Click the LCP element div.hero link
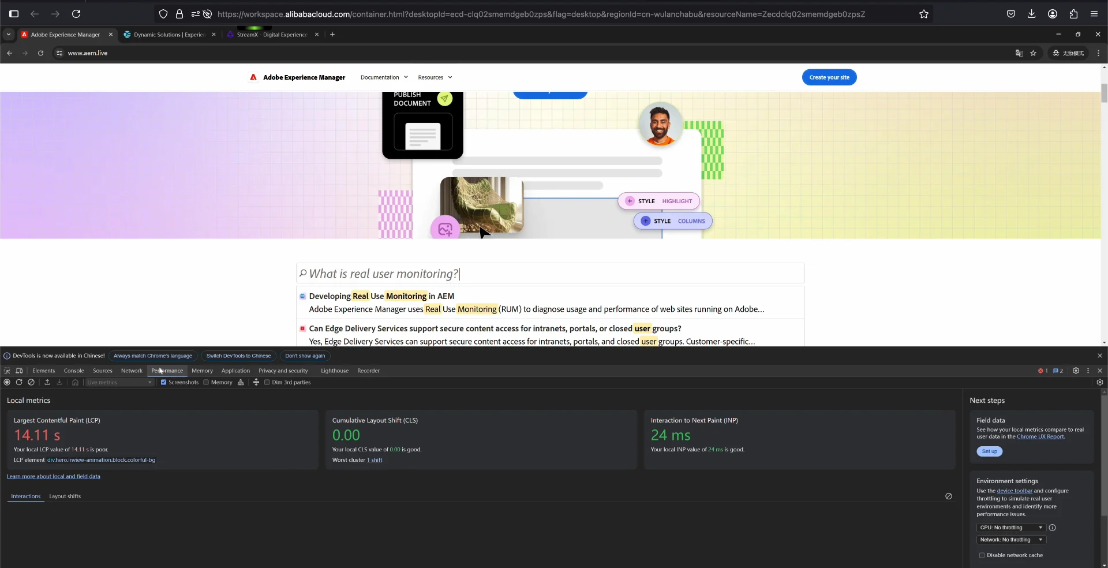The image size is (1108, 568). coord(101,460)
